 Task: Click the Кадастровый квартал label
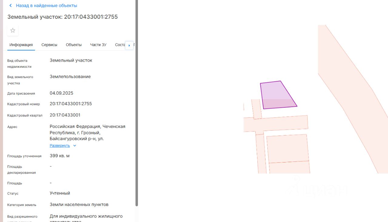25,116
